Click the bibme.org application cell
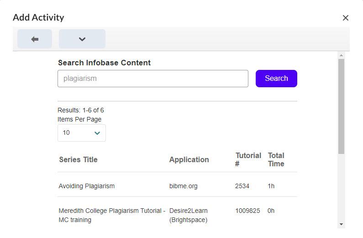The height and width of the screenshot is (238, 363). click(x=184, y=186)
